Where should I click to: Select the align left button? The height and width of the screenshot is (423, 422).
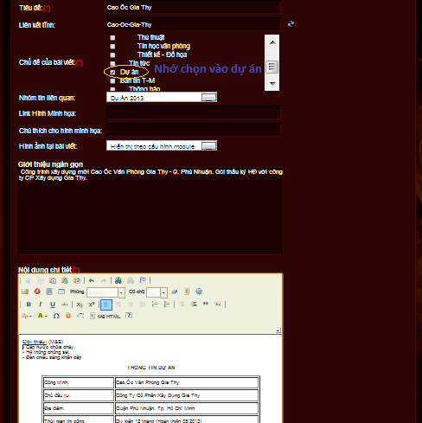(106, 304)
